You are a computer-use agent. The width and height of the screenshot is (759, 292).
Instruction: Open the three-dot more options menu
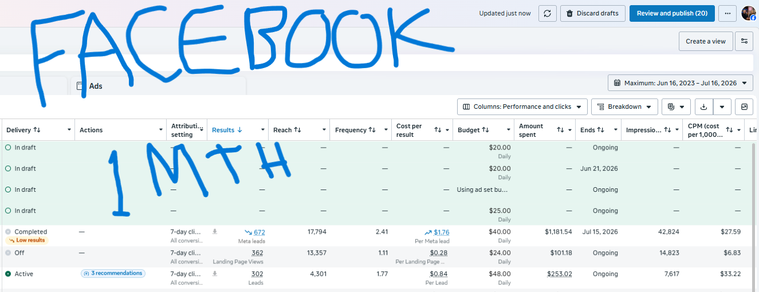[x=727, y=13]
